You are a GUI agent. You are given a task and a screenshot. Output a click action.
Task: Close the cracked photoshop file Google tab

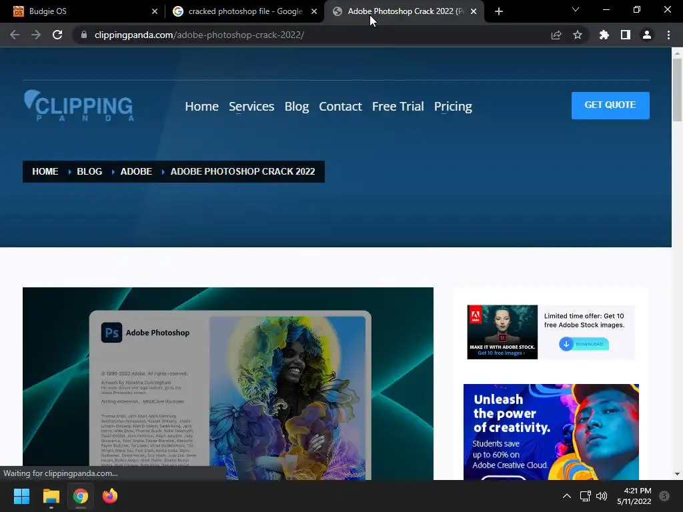click(314, 11)
